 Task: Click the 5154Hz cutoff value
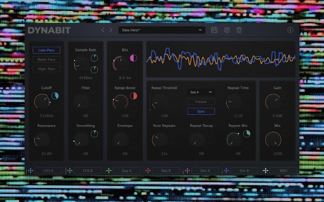click(x=46, y=116)
